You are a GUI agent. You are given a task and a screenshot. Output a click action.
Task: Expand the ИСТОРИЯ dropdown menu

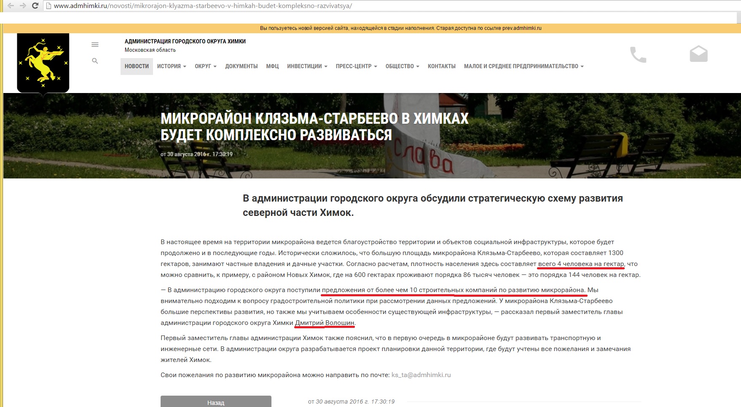point(172,66)
